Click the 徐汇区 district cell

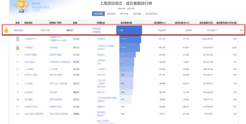[76, 48]
